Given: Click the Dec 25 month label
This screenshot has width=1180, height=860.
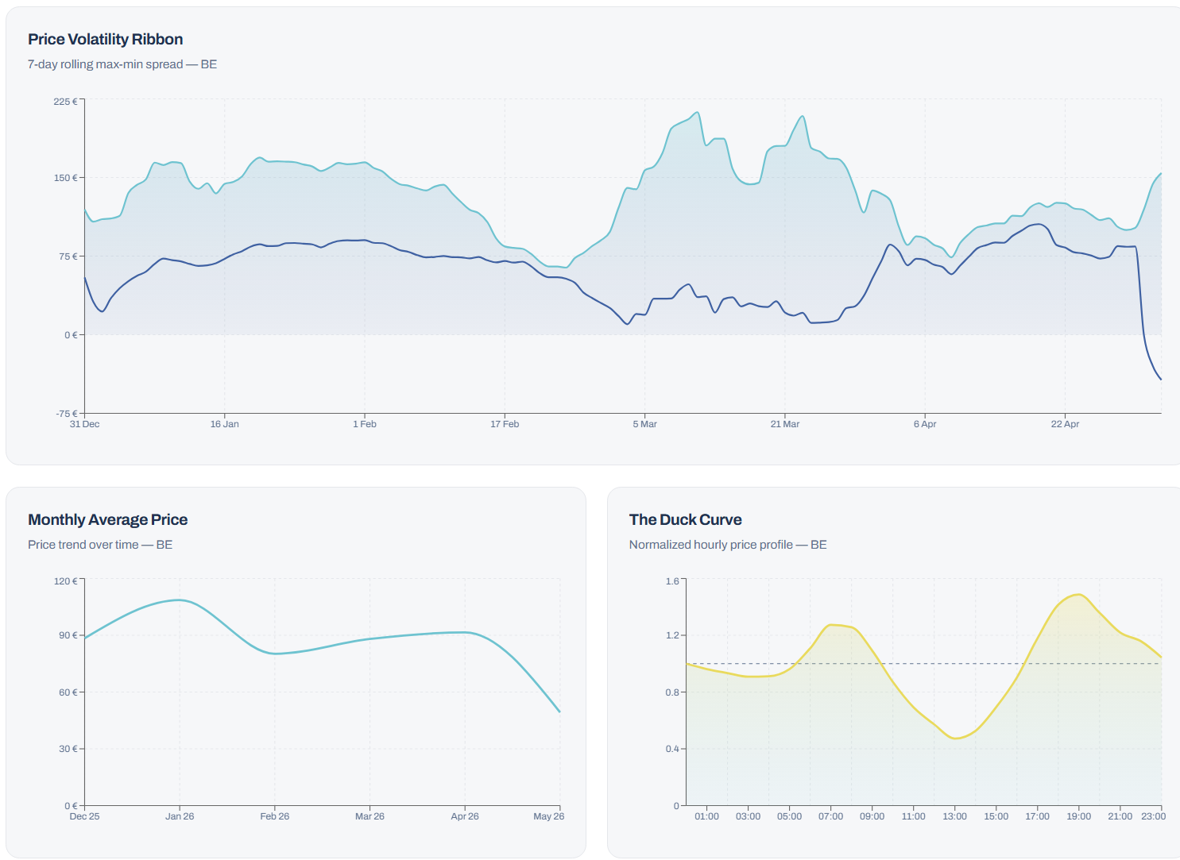Looking at the screenshot, I should tap(84, 816).
